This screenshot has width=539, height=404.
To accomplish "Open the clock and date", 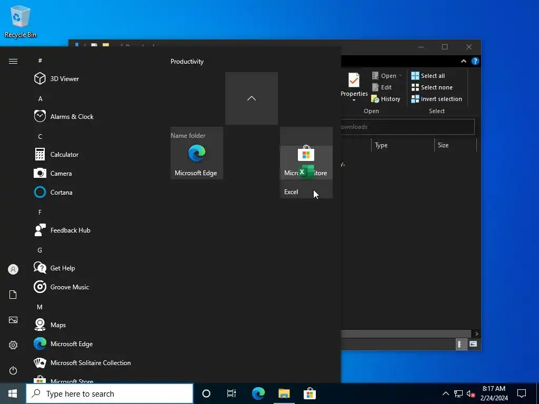I will (494, 393).
